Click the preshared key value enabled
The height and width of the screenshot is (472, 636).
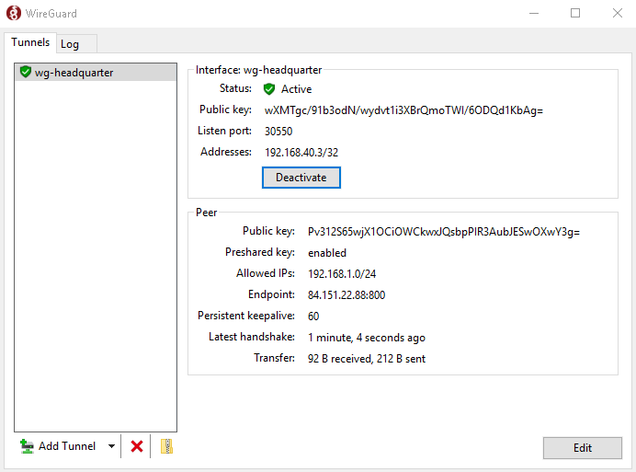point(327,253)
